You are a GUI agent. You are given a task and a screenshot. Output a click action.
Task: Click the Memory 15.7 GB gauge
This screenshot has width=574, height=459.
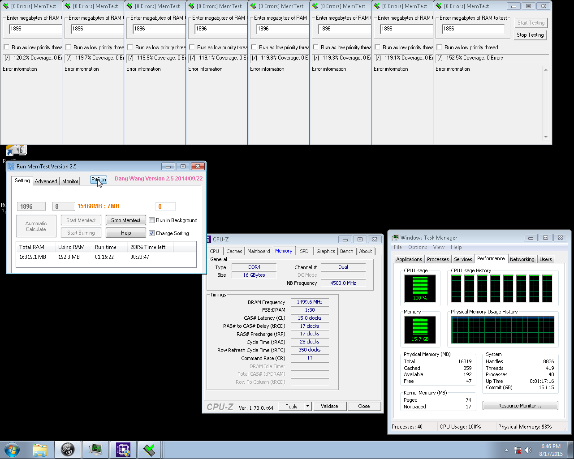420,329
